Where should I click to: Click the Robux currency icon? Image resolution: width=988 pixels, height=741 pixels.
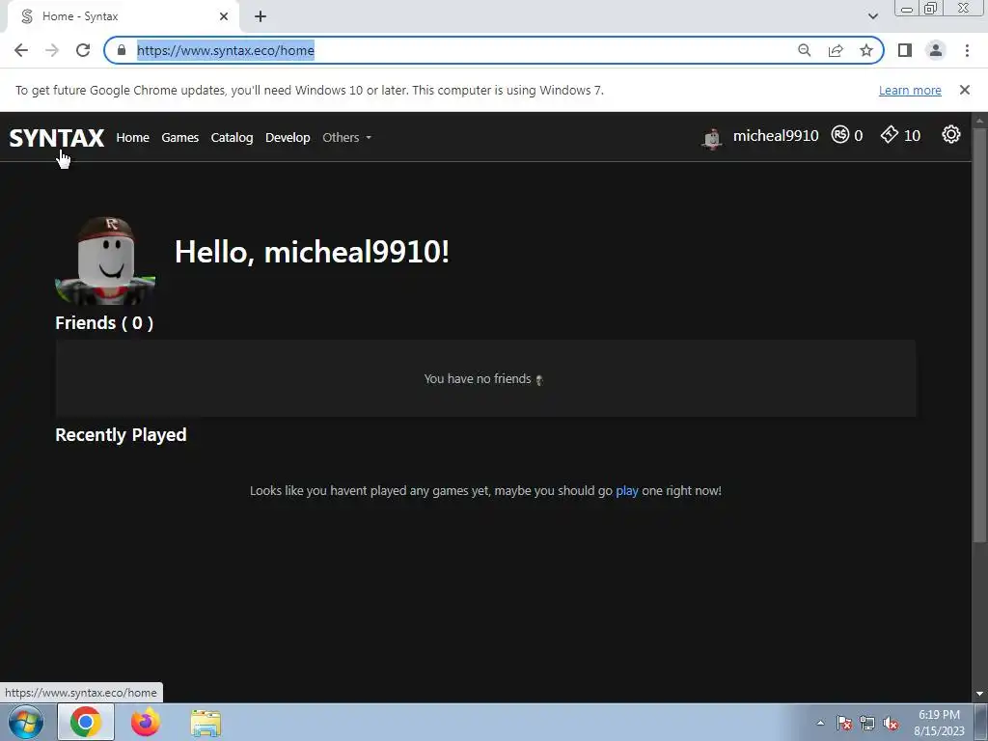point(840,134)
